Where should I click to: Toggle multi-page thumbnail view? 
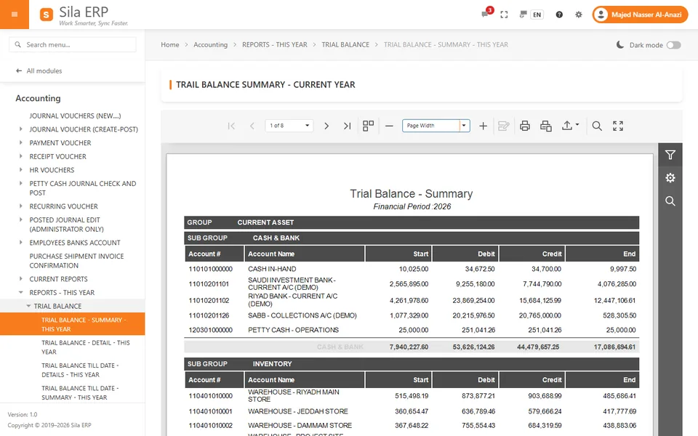pyautogui.click(x=368, y=126)
